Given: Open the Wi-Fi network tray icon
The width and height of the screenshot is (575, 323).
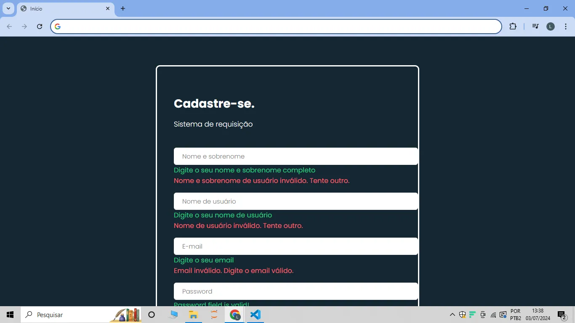Looking at the screenshot, I should (493, 315).
